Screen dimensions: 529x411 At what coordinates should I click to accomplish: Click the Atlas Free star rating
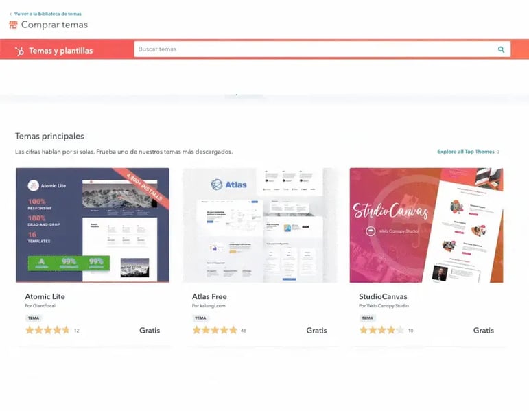pos(215,330)
